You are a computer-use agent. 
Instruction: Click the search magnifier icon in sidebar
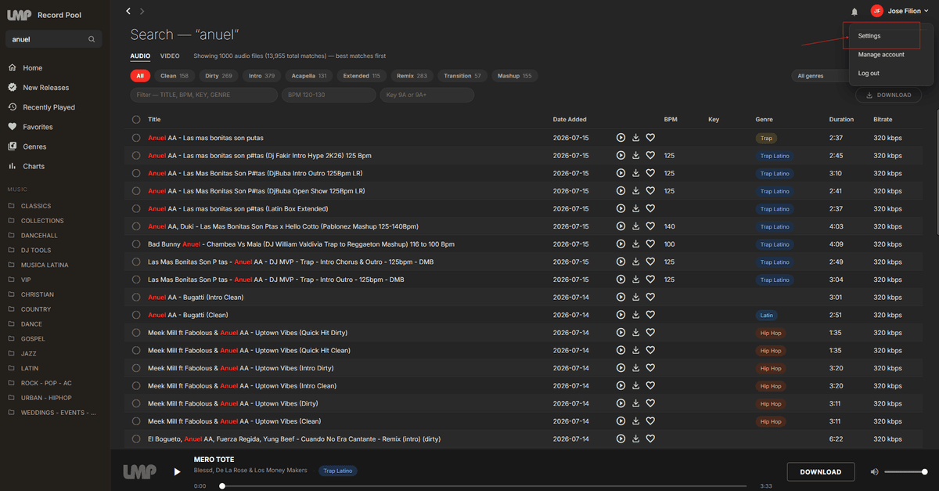(92, 39)
